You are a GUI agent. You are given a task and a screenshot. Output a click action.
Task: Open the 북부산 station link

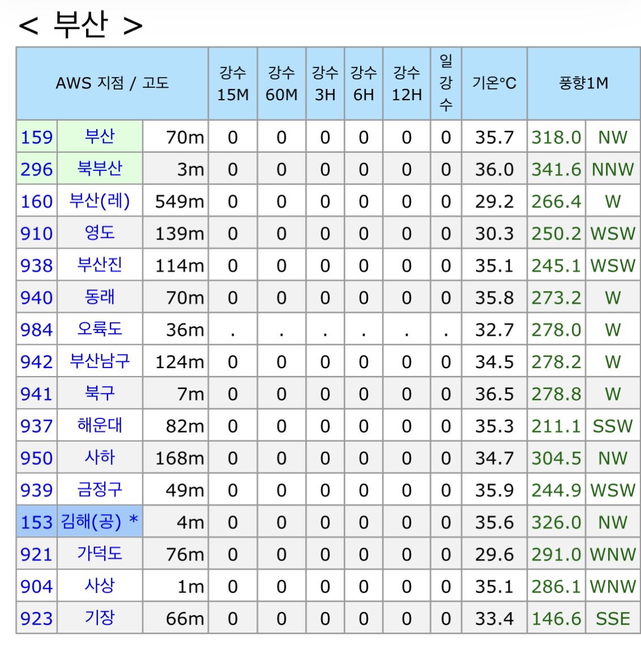[100, 169]
